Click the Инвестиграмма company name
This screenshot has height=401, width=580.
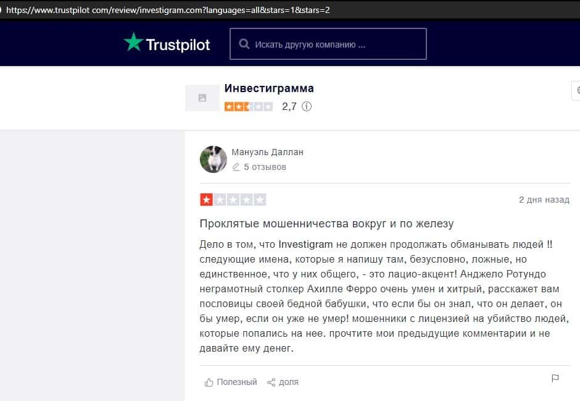pos(269,88)
